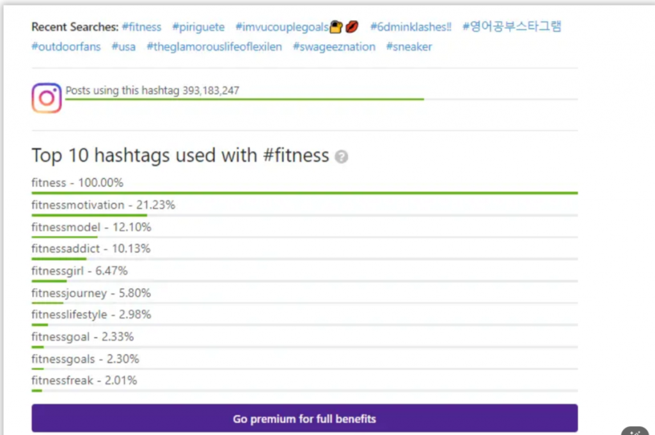Select the fitnessgirl 6.47% entry
Image resolution: width=655 pixels, height=435 pixels.
tap(79, 271)
